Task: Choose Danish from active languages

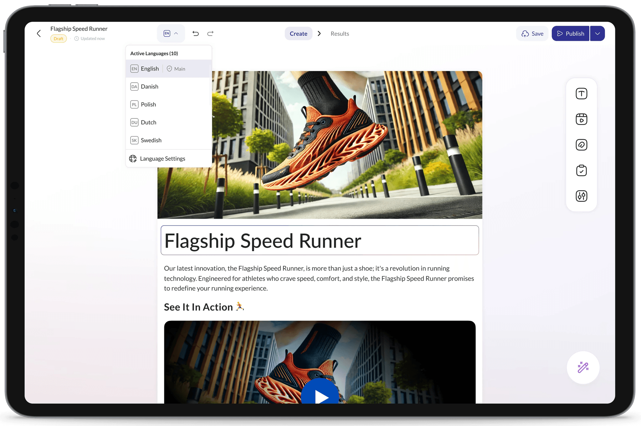Action: point(150,87)
